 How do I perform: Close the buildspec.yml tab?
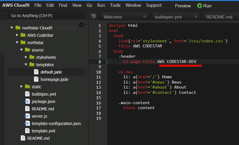[196, 16]
